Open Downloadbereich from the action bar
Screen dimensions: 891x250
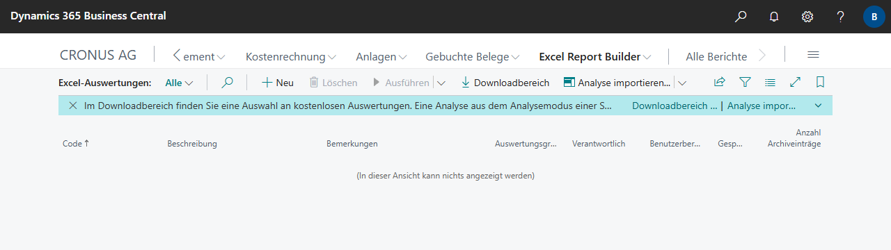[x=505, y=83]
